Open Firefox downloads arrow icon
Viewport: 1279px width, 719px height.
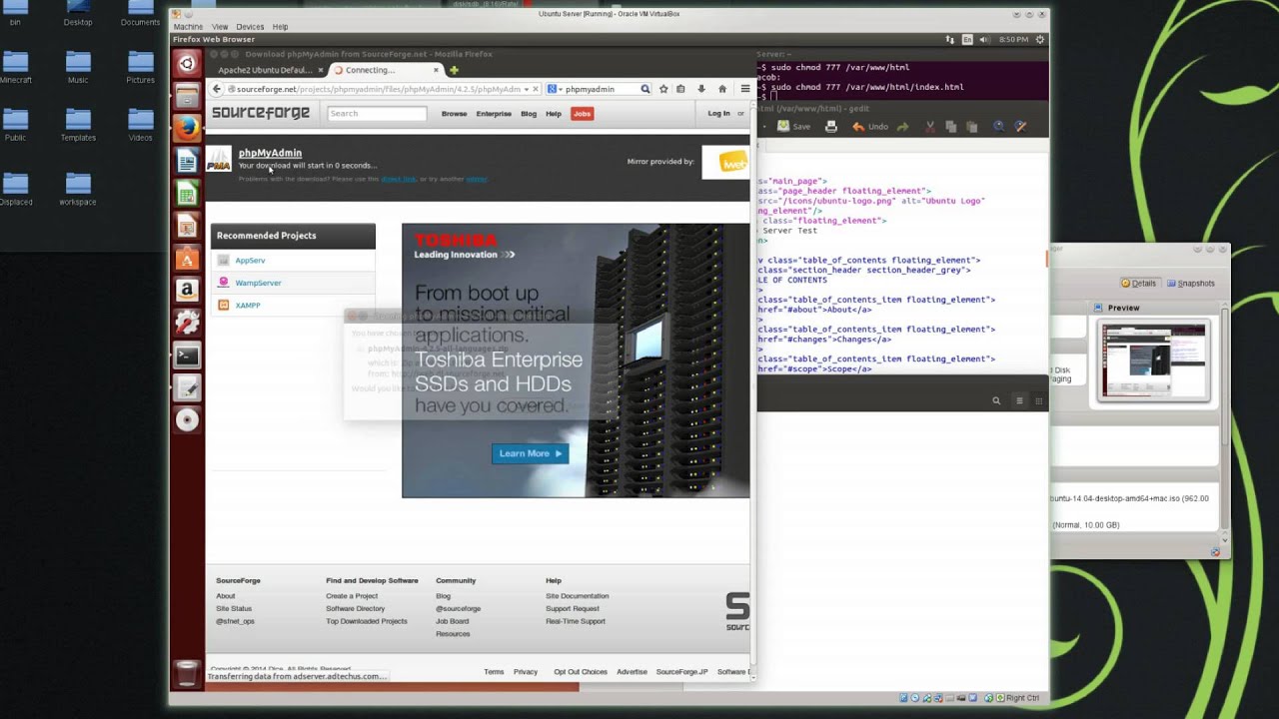(701, 89)
